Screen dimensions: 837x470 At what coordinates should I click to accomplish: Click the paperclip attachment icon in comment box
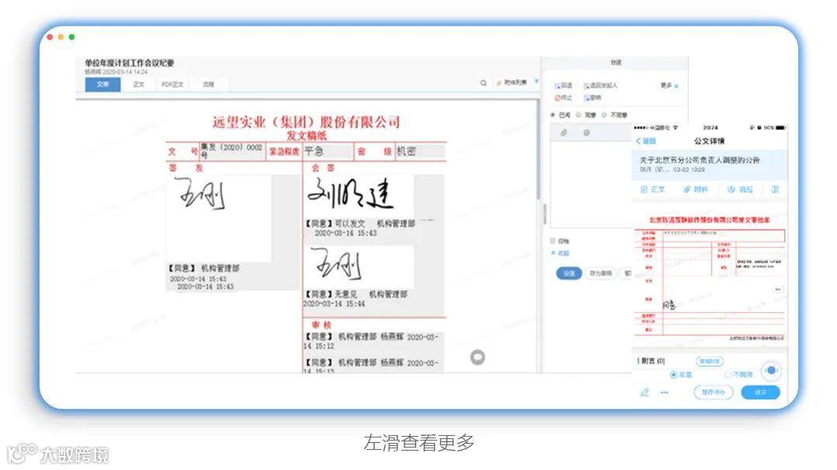pos(563,132)
